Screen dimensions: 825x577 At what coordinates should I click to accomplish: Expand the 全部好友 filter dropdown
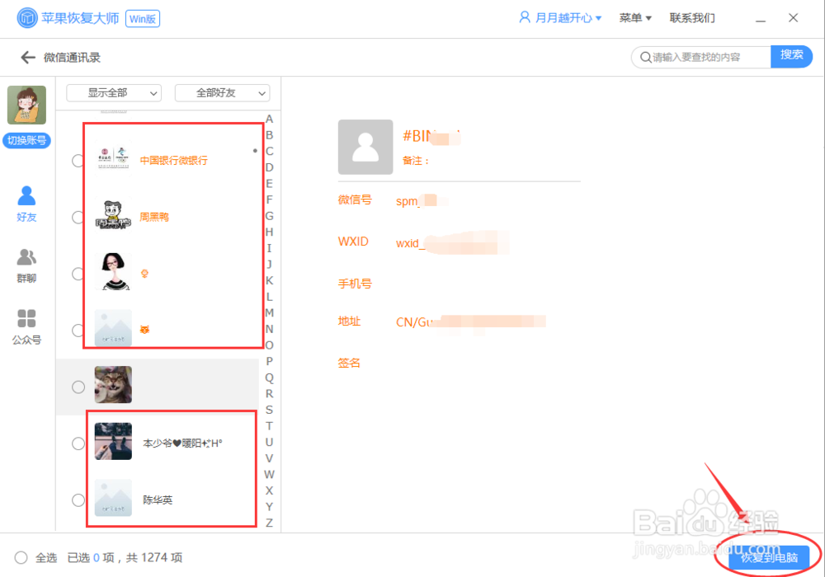click(221, 93)
